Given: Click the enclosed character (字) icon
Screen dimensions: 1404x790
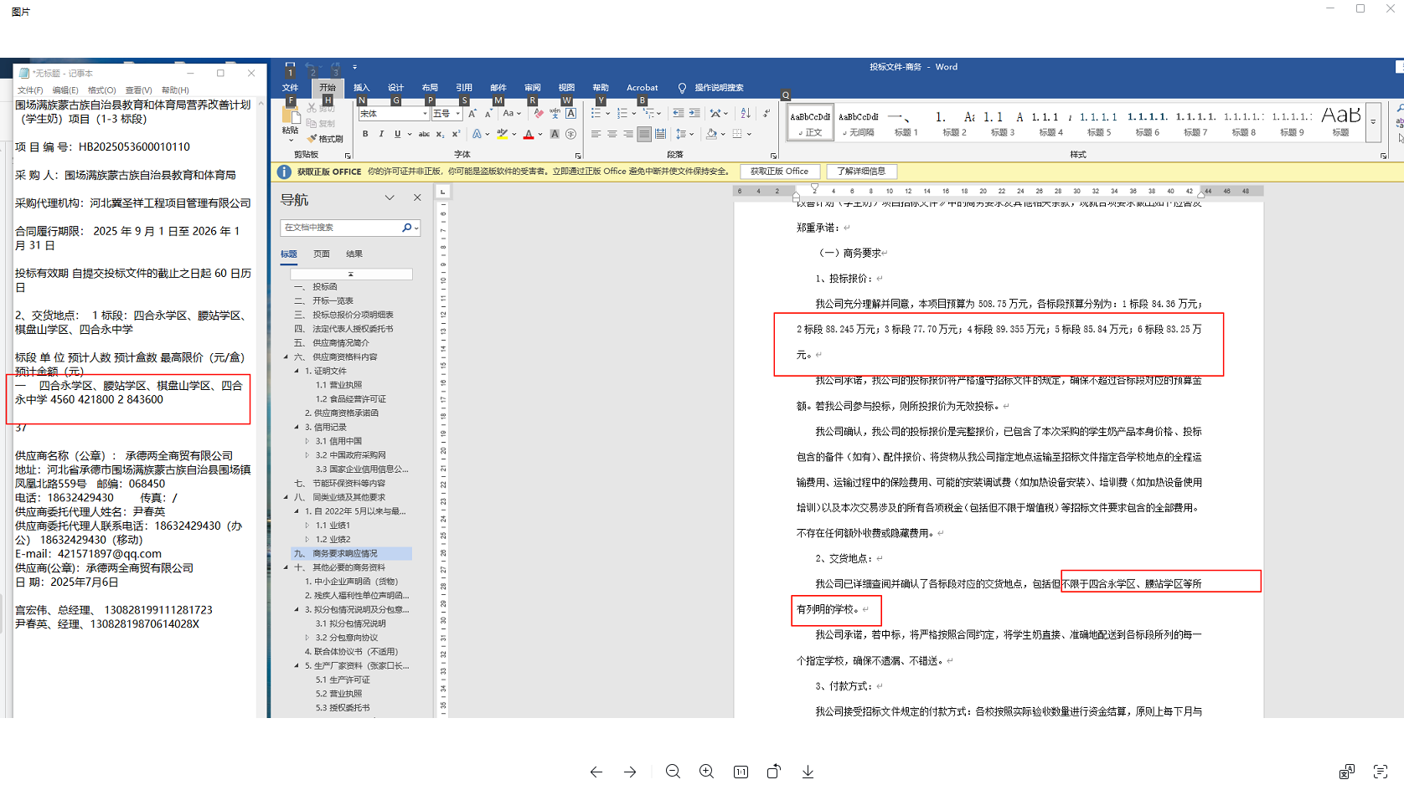Looking at the screenshot, I should coord(570,134).
